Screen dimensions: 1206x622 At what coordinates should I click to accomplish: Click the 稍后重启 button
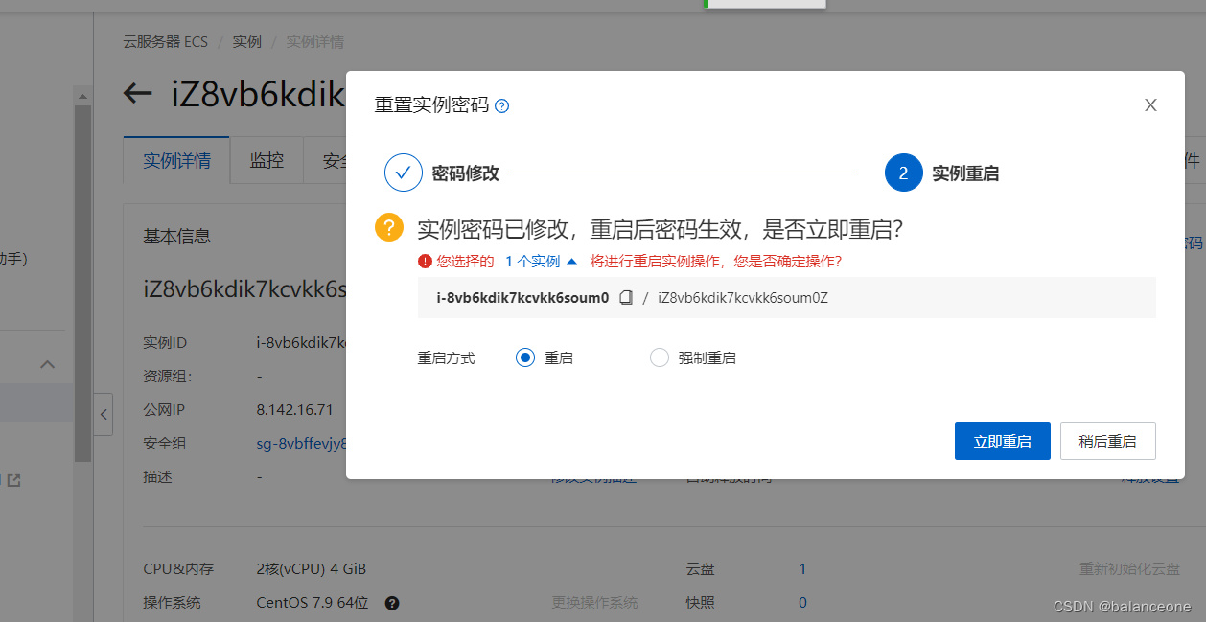click(x=1107, y=440)
